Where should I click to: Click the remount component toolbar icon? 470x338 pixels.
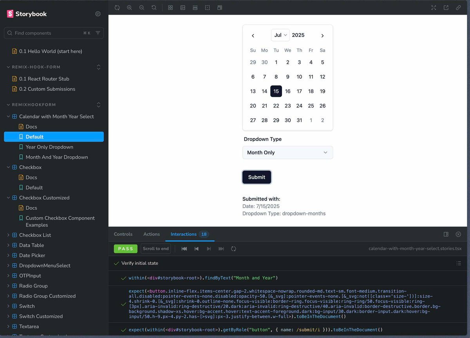(117, 7)
